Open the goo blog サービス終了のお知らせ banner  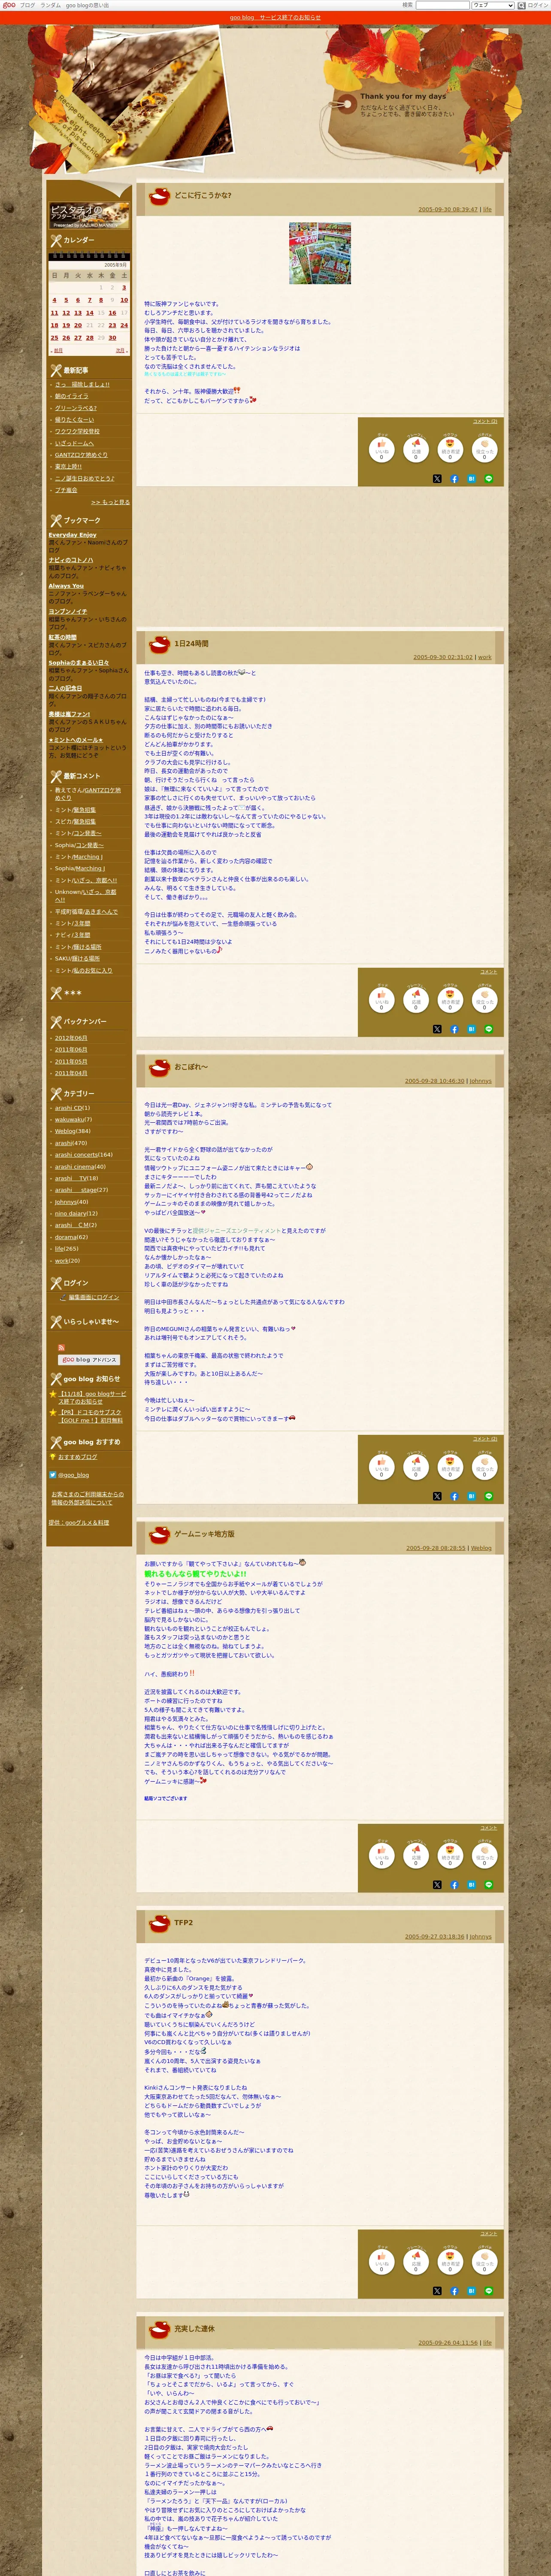click(275, 17)
